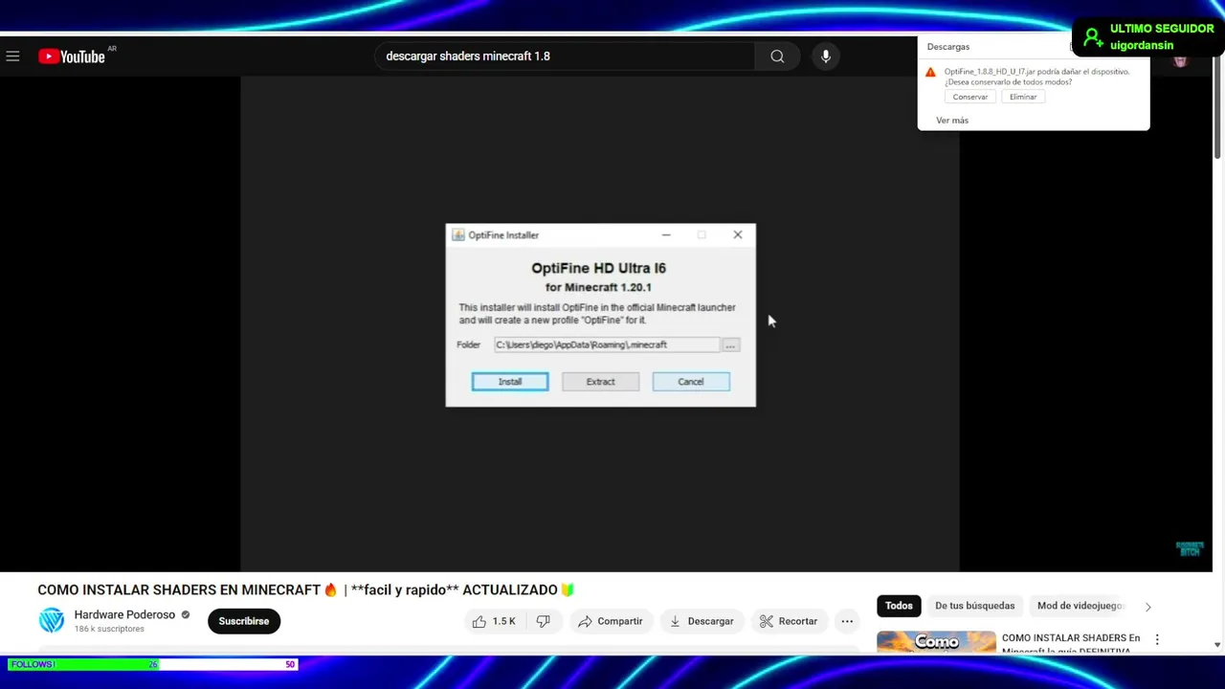Click Install in the OptiFine Installer
The height and width of the screenshot is (689, 1225).
(510, 382)
